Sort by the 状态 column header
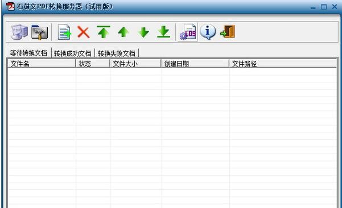The image size is (342, 208). pyautogui.click(x=93, y=64)
